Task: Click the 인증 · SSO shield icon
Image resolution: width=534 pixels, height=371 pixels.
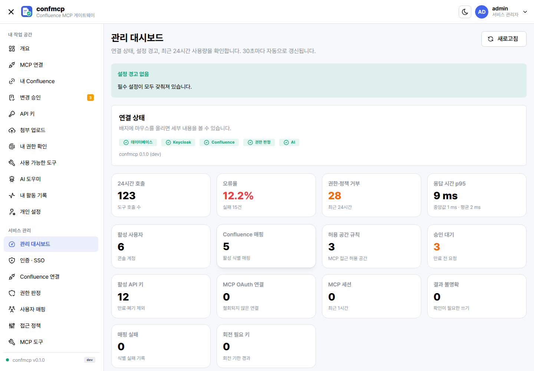Action: click(12, 260)
